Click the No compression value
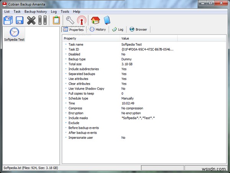Viewport: 230px width, 173px height. [x=132, y=108]
